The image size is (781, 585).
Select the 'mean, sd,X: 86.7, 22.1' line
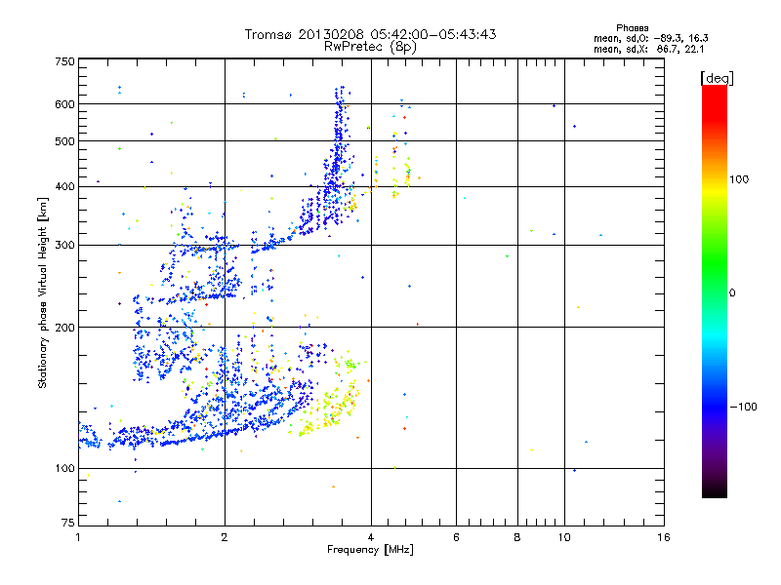point(648,50)
